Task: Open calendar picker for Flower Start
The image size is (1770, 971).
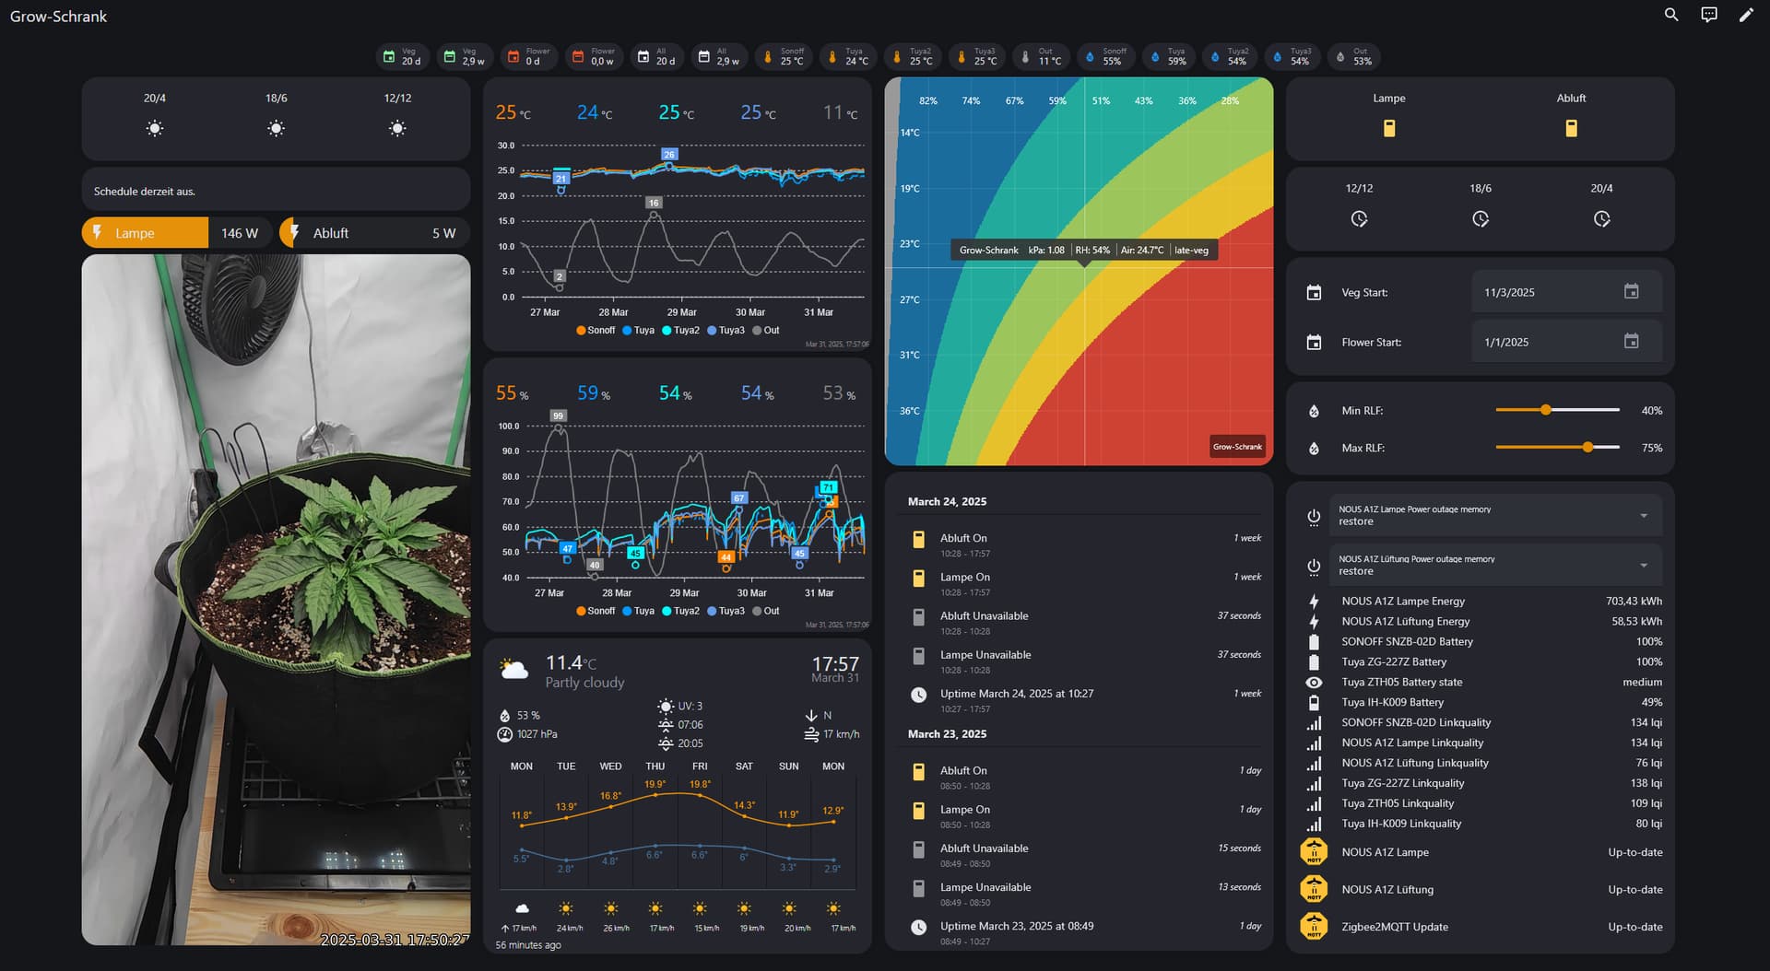Action: (x=1630, y=342)
